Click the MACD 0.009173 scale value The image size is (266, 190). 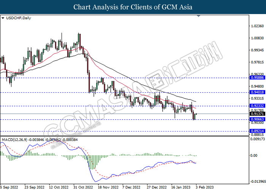coord(257,139)
